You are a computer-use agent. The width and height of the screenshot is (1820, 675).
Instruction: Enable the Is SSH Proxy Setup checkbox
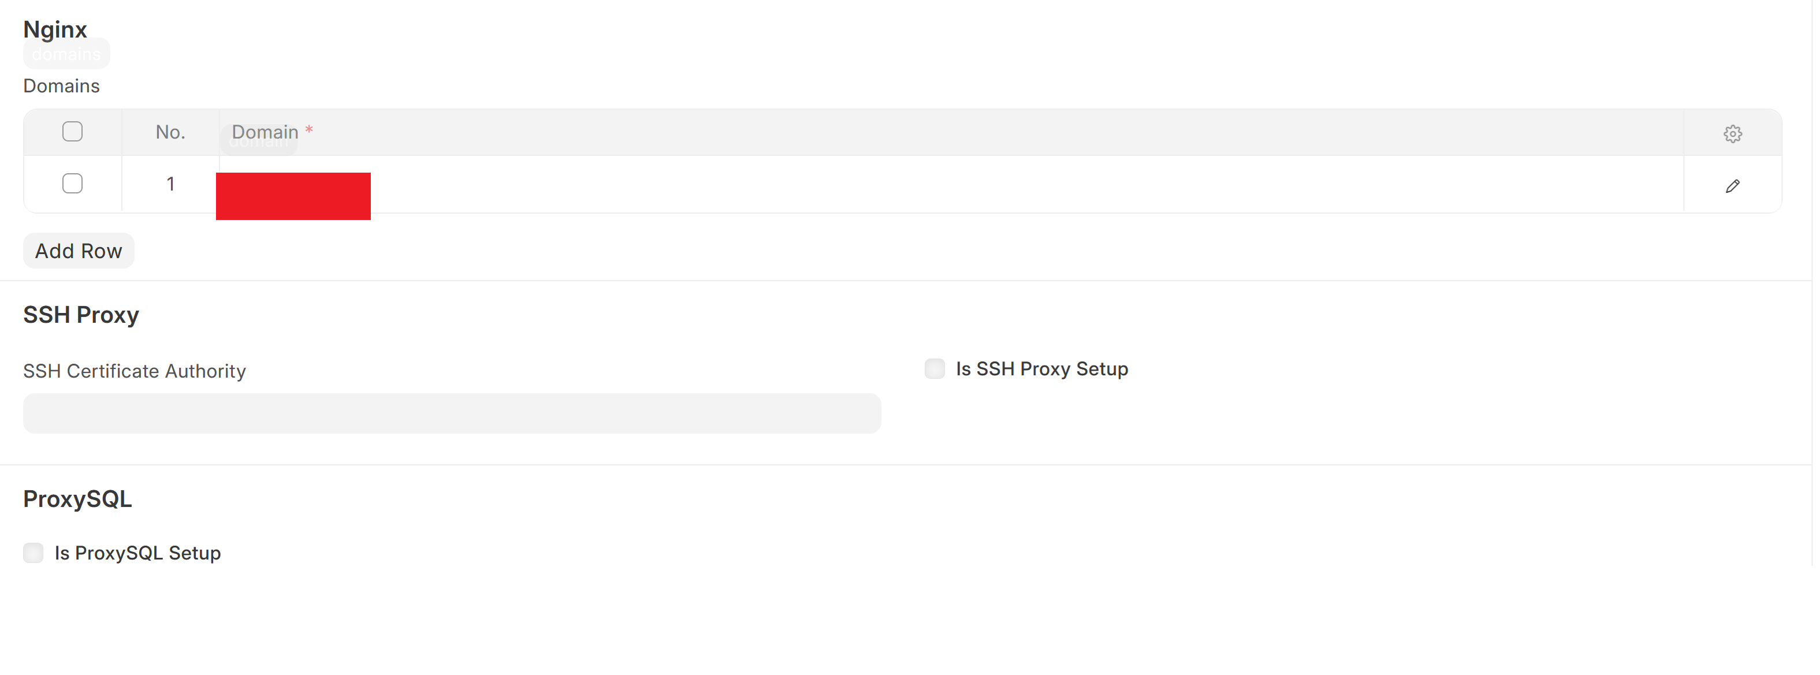[934, 368]
